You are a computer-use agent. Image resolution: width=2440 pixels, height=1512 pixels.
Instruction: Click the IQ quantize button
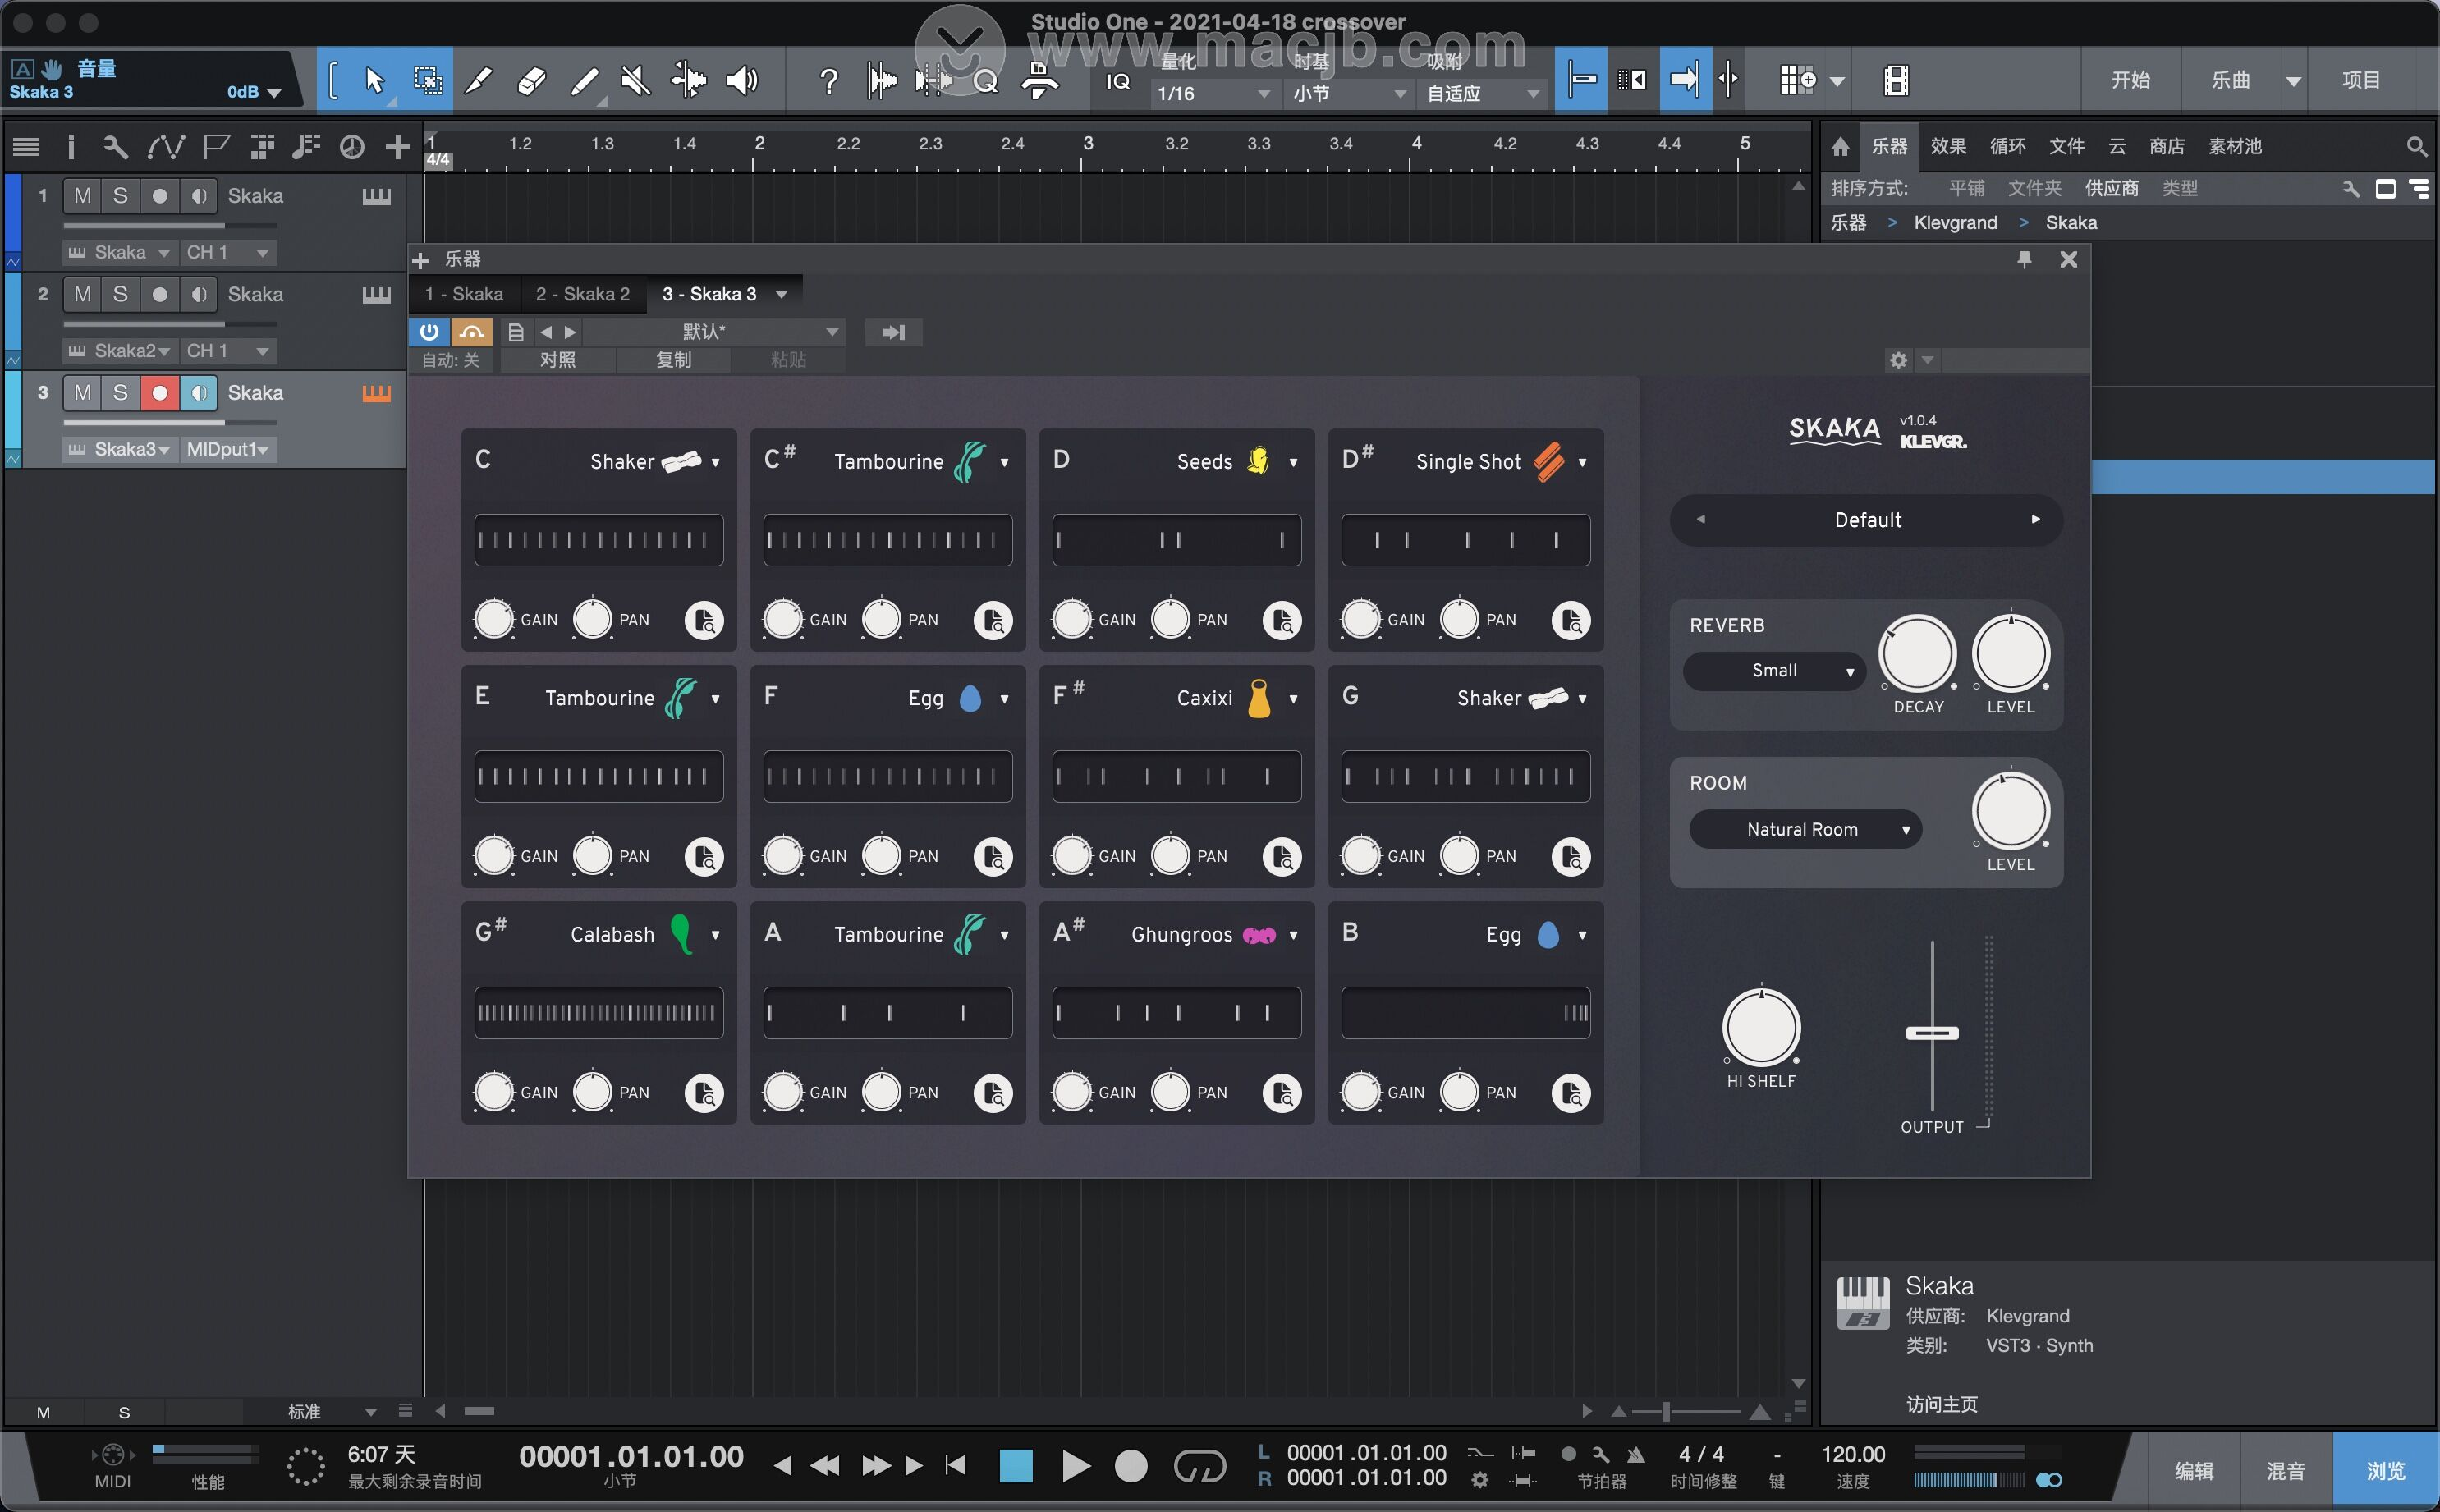(x=1117, y=82)
